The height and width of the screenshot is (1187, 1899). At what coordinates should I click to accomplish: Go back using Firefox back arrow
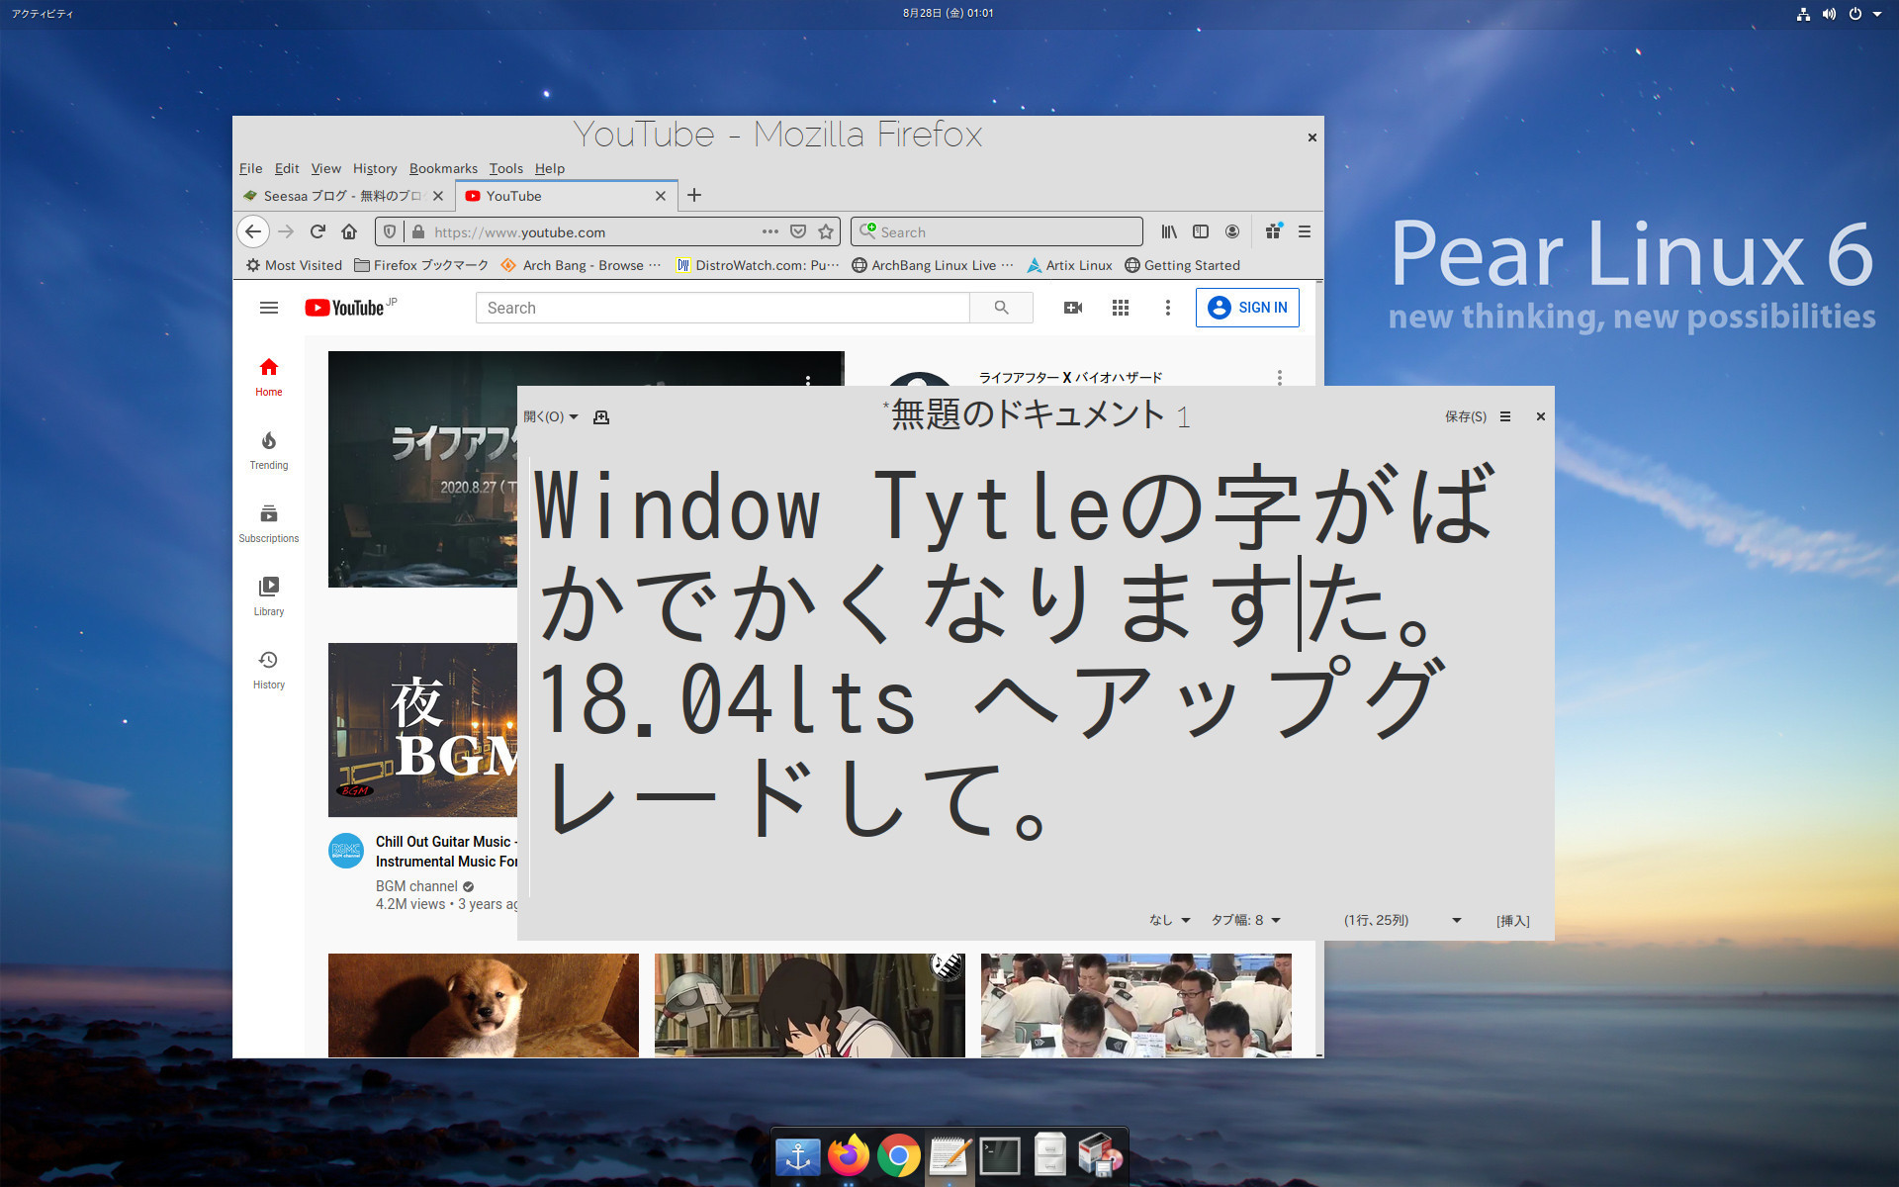coord(253,231)
